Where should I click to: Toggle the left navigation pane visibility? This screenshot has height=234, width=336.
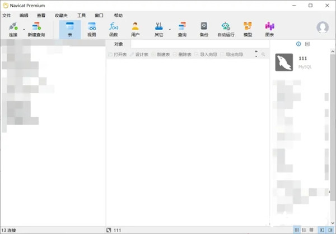322,230
